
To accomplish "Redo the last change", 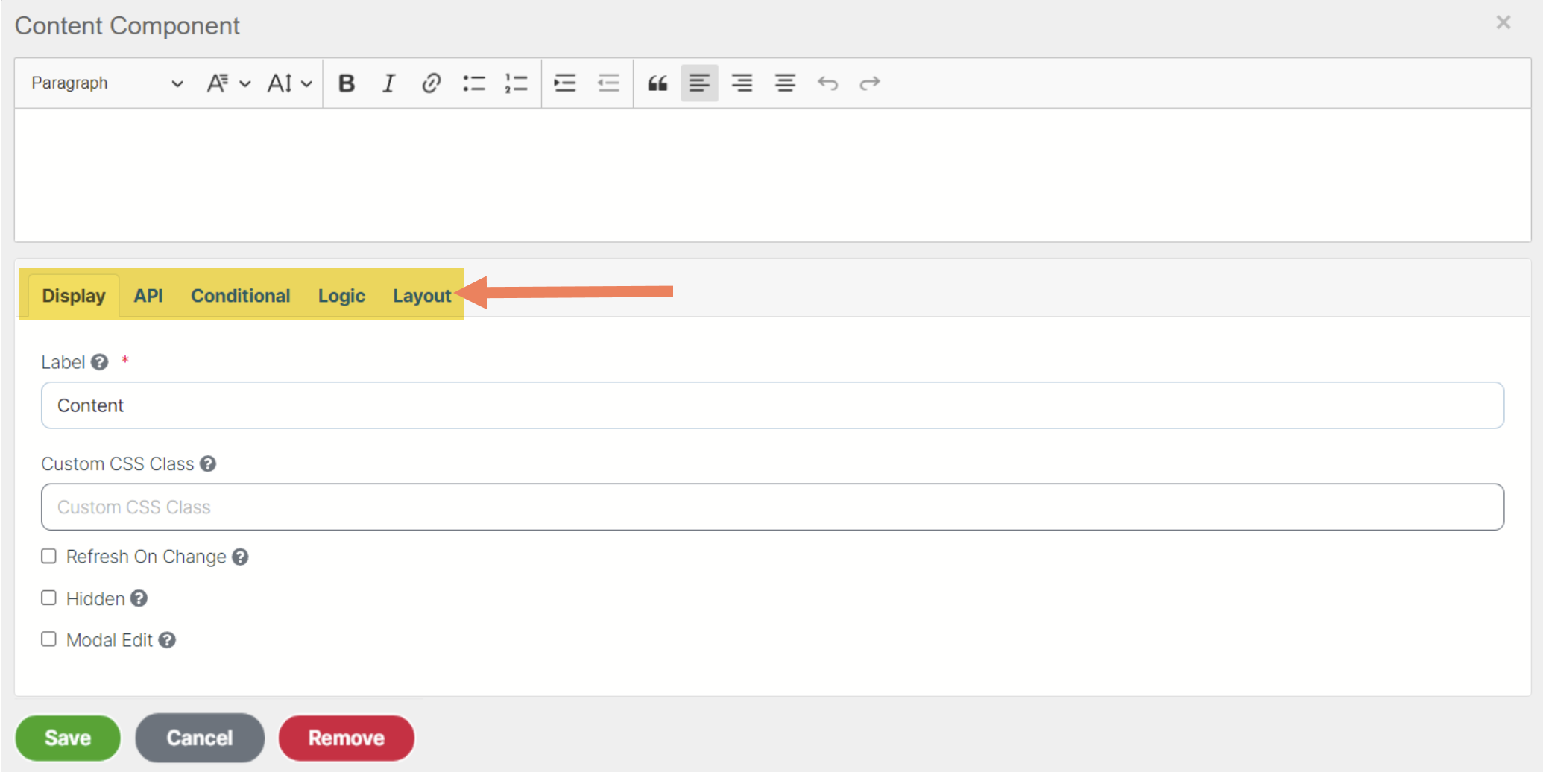I will [870, 83].
